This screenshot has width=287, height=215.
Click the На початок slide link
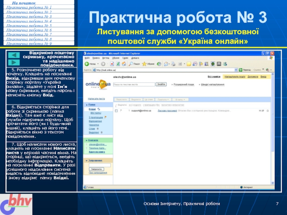pos(24,3)
